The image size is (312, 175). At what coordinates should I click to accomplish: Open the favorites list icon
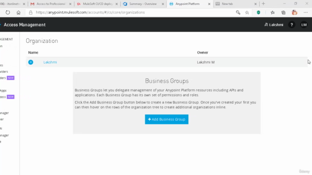273,13
